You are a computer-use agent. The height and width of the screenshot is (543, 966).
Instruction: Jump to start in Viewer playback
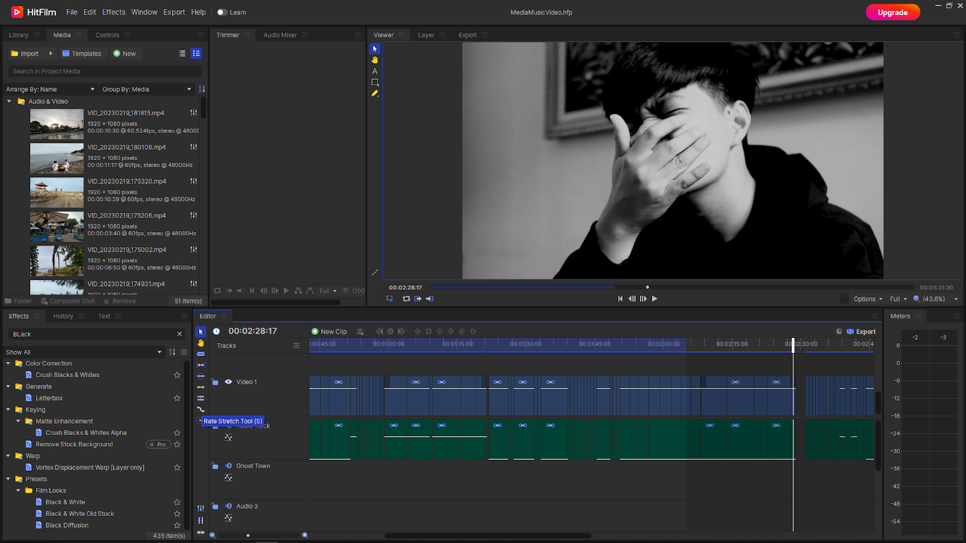[x=620, y=299]
